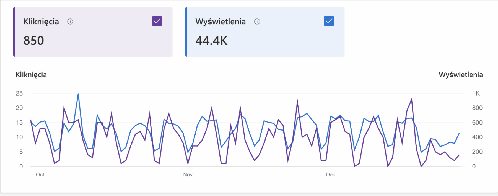The height and width of the screenshot is (196, 498).
Task: Click the 850 clicks total value
Action: tap(33, 41)
